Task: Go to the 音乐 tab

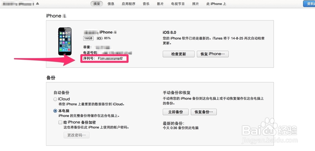Action: coord(146,3)
